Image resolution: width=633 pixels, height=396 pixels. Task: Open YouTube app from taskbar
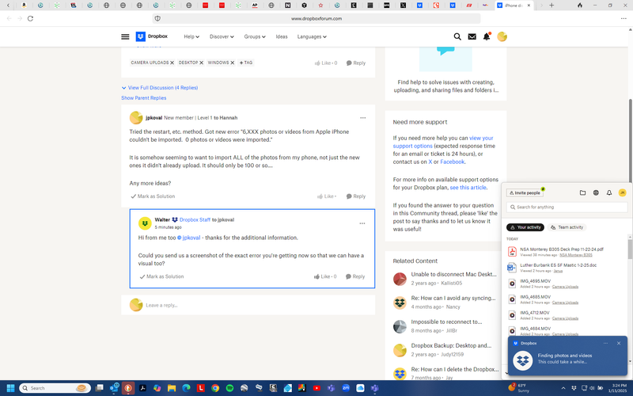[316, 388]
